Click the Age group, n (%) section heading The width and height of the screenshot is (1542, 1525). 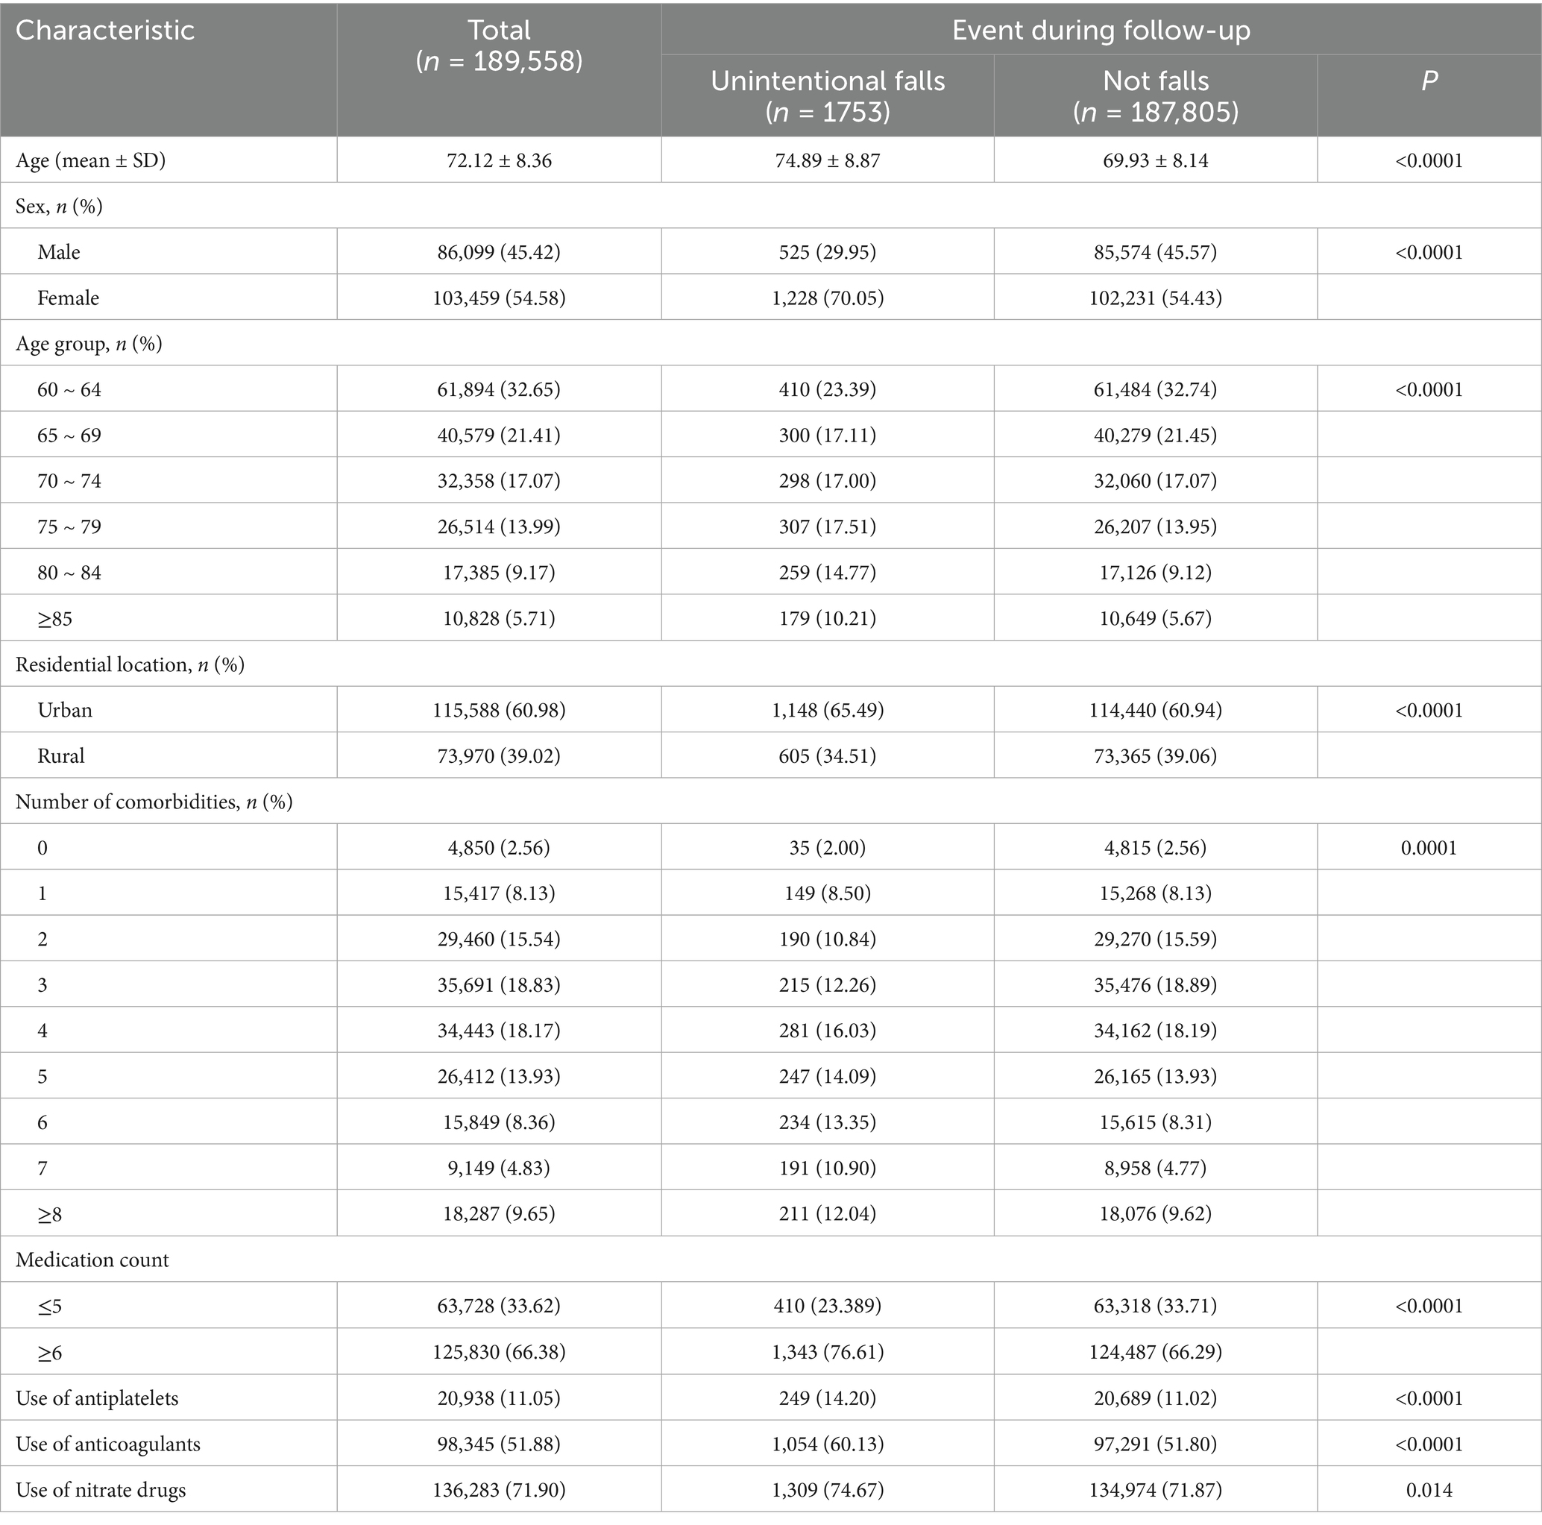click(89, 344)
